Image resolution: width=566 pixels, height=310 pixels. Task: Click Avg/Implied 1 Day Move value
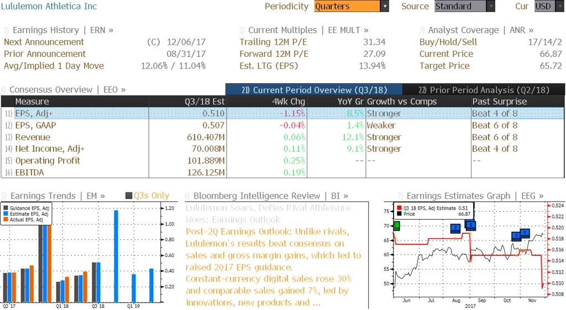click(173, 66)
